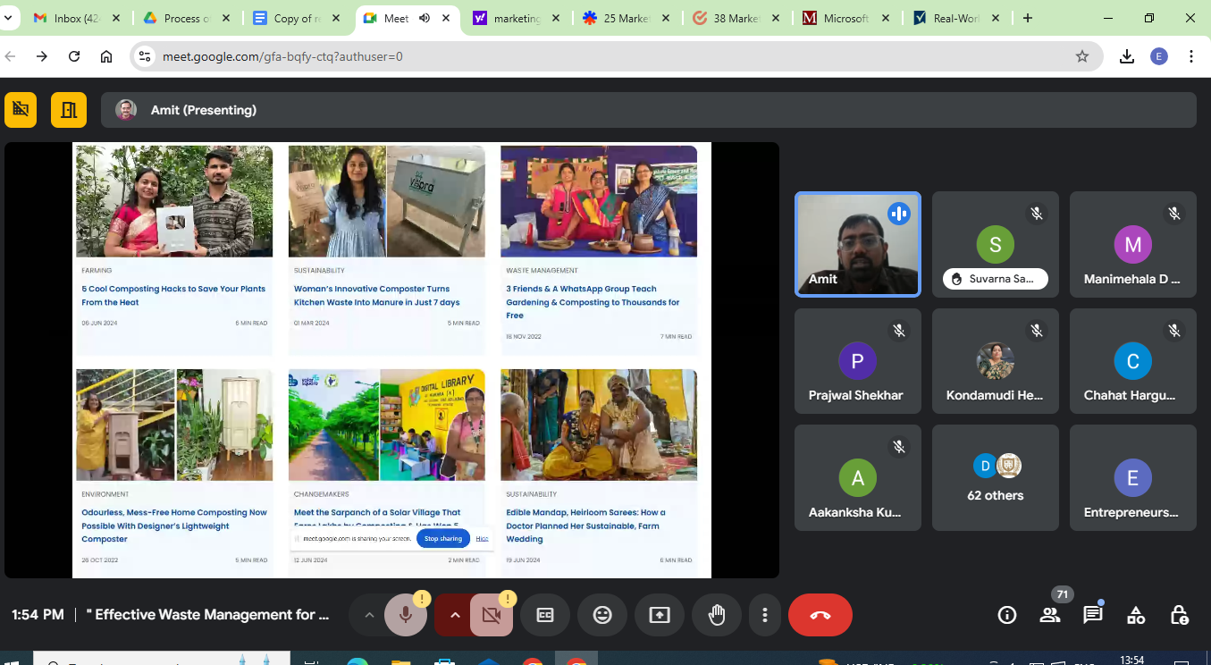
Task: Leave the call with red button
Action: click(820, 615)
